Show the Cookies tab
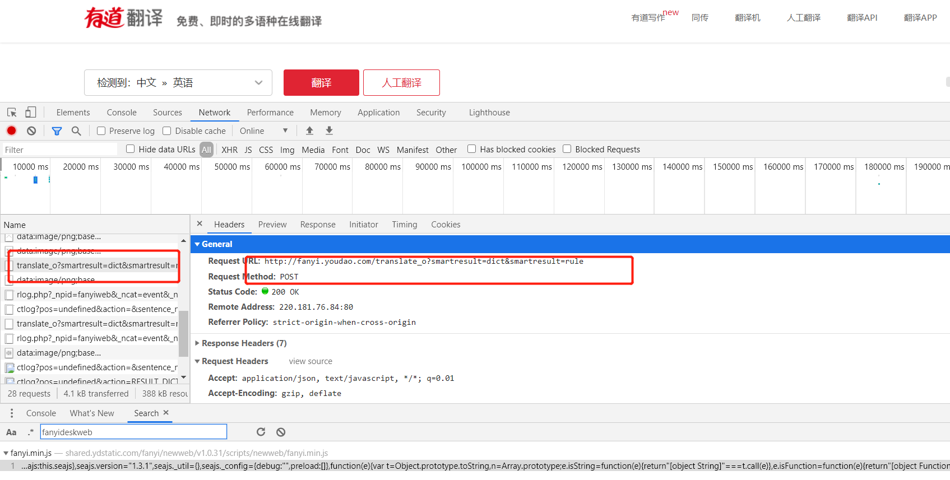The width and height of the screenshot is (950, 480). point(446,224)
